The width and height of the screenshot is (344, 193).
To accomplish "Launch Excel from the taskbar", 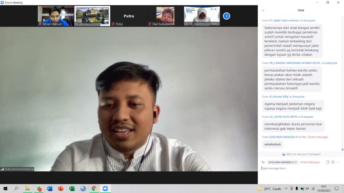I will pos(72,189).
